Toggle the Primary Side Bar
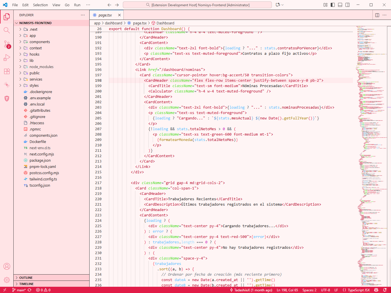The width and height of the screenshot is (391, 293). (333, 5)
